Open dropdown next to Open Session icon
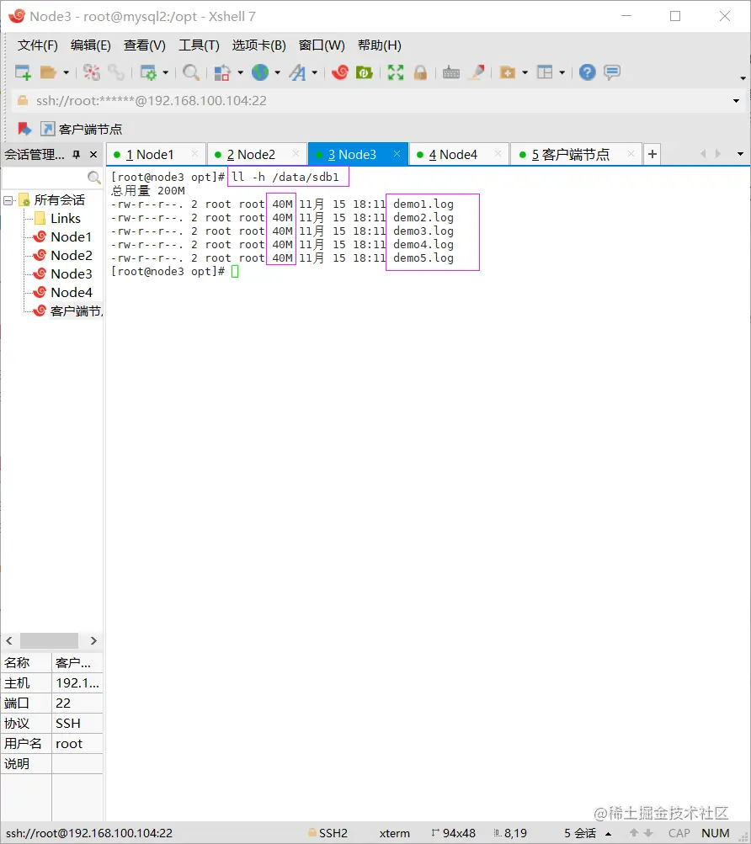This screenshot has width=751, height=844. pyautogui.click(x=66, y=72)
